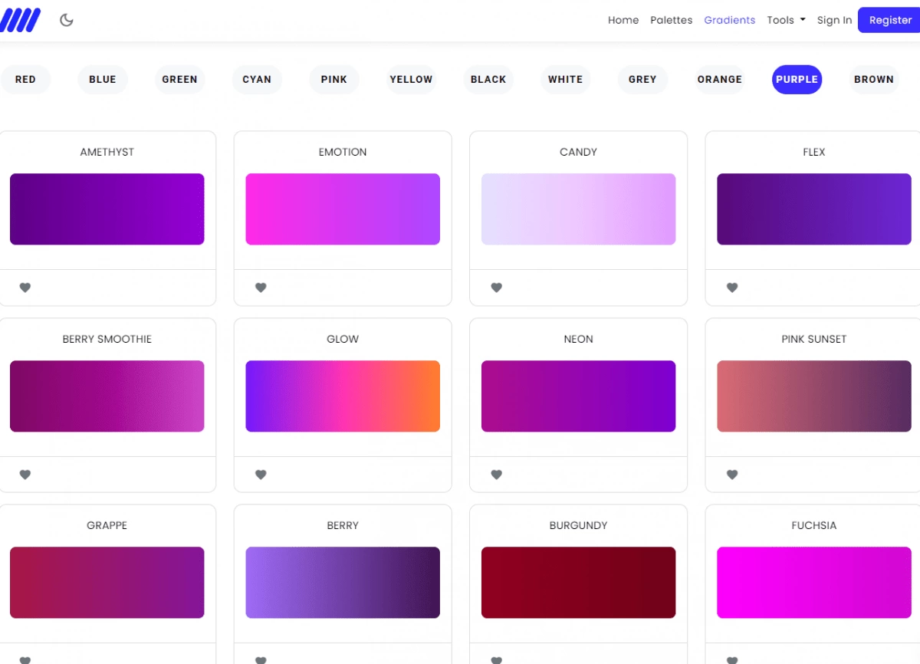Favorite the Glow gradient using heart icon
Image resolution: width=920 pixels, height=664 pixels.
click(261, 475)
